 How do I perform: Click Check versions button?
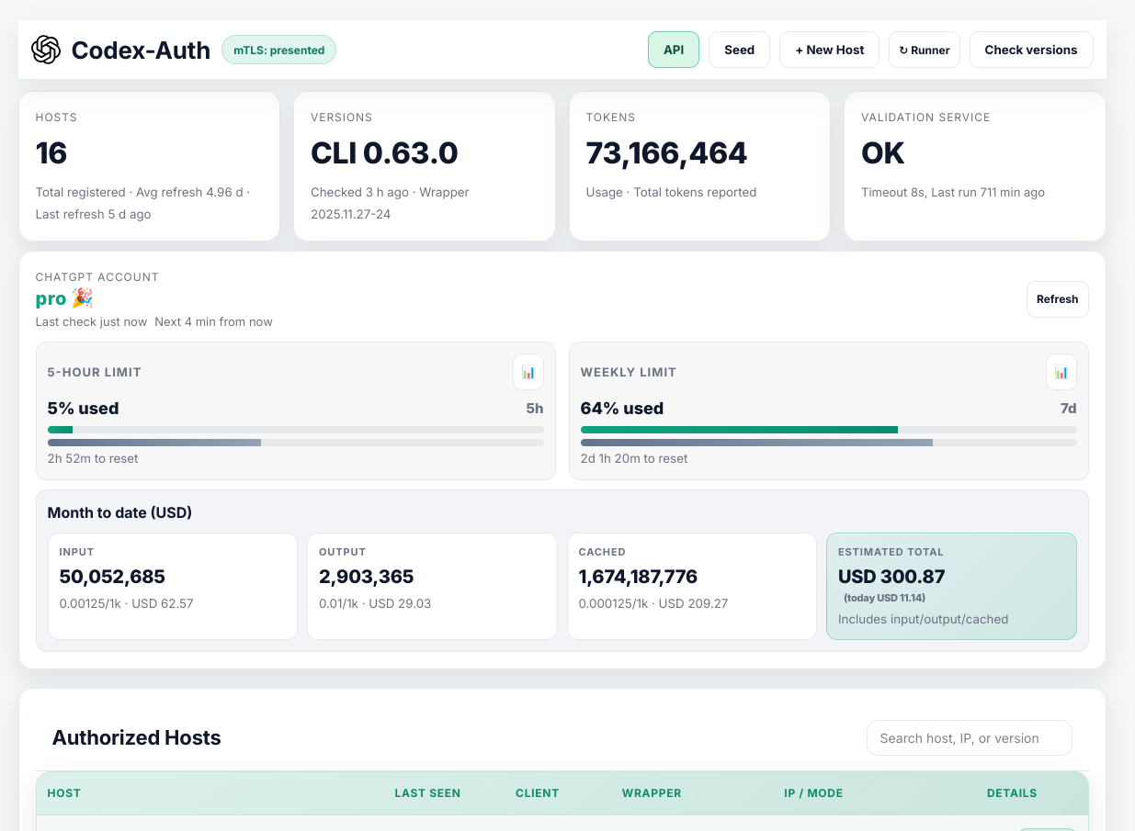tap(1030, 51)
